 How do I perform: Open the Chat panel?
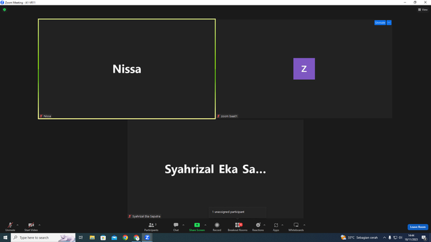tap(176, 227)
